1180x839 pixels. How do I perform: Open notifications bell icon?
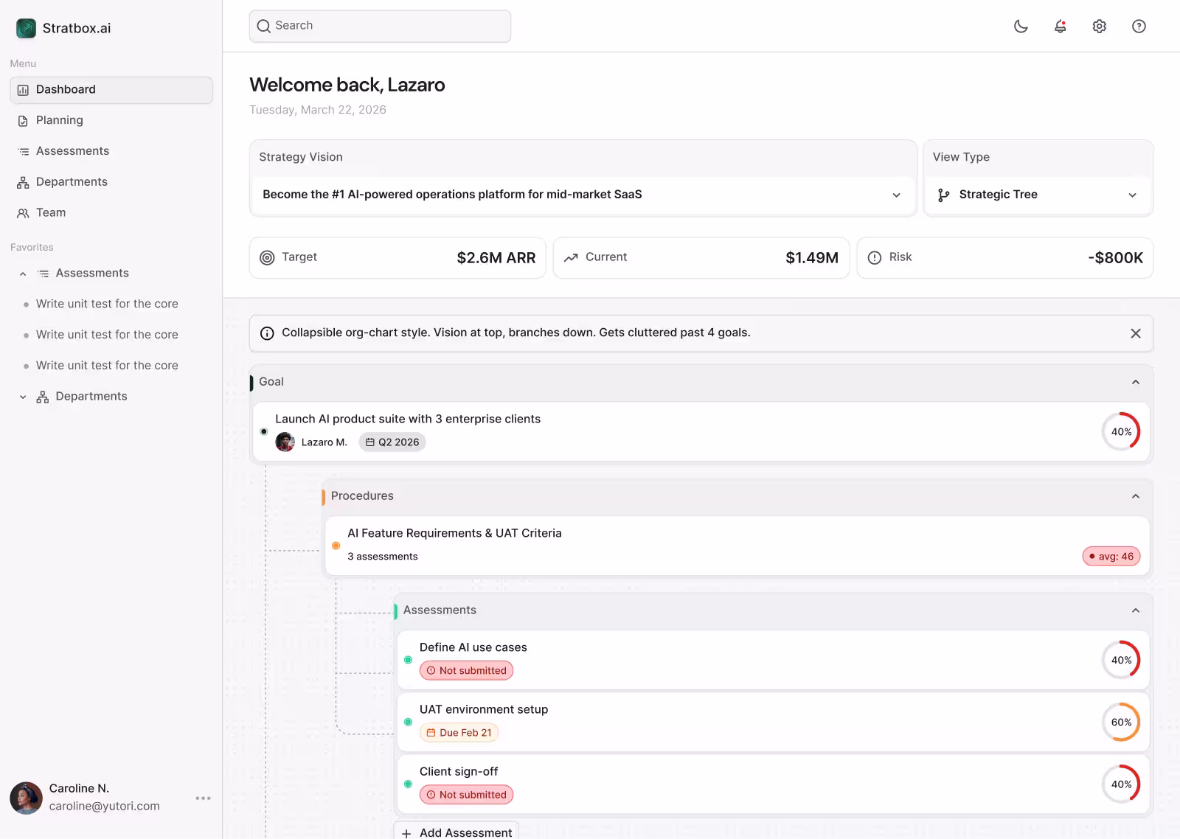(1060, 27)
